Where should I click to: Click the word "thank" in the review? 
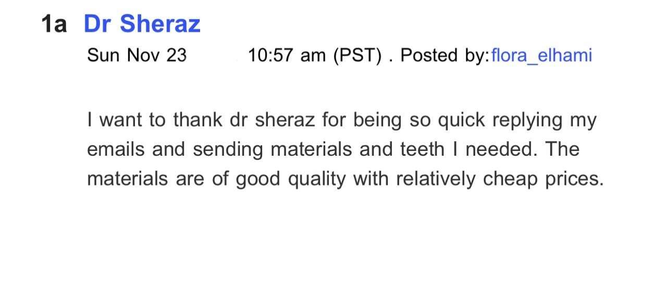198,120
